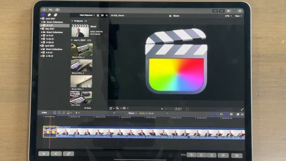Open the timeline Clip Appearance icon

[231, 114]
